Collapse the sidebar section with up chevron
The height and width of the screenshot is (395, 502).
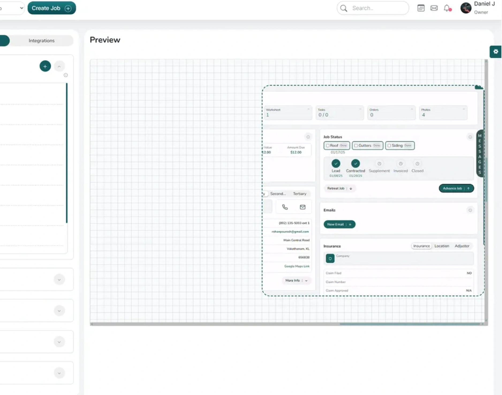point(59,66)
